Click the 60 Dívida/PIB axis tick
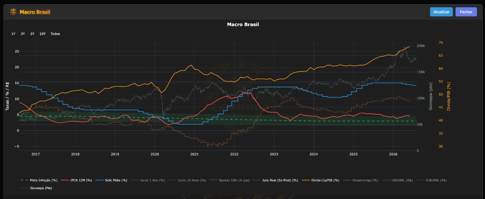 point(440,69)
